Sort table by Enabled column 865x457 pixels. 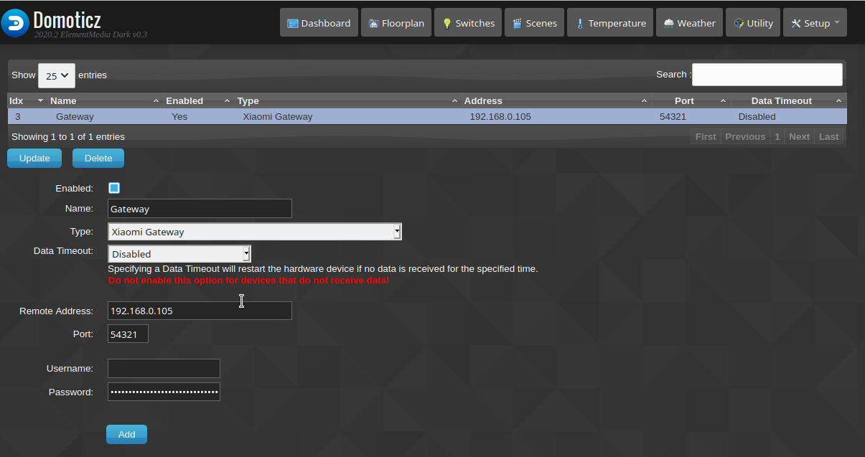point(198,101)
